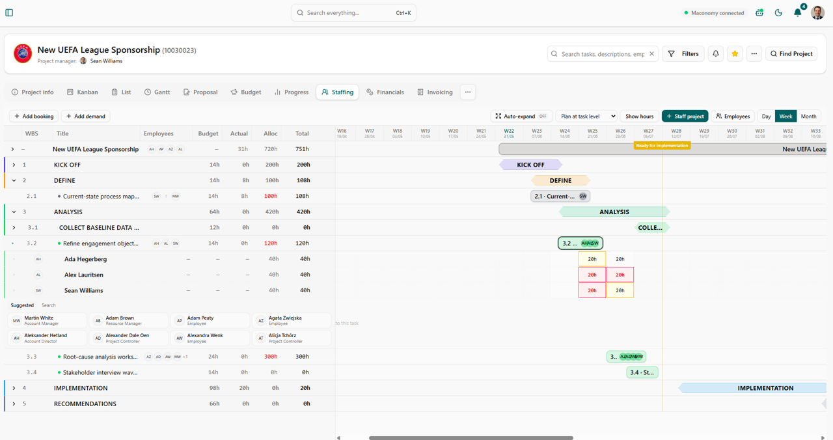
Task: Click the KICK OFF Gantt bar
Action: [530, 165]
